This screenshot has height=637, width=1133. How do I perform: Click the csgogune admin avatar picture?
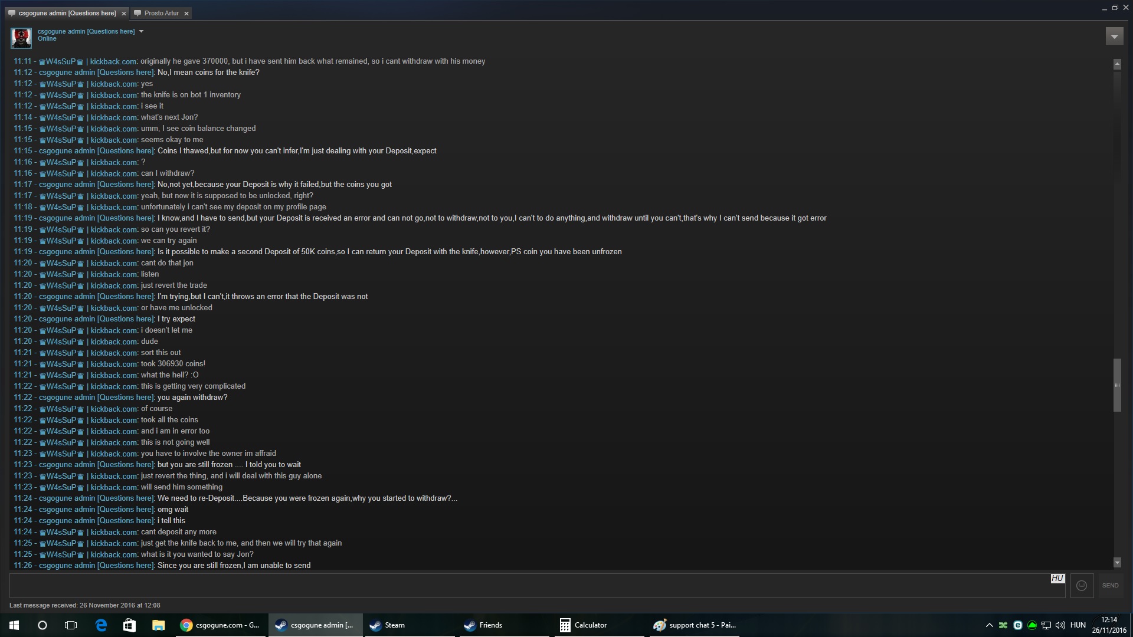(x=21, y=38)
